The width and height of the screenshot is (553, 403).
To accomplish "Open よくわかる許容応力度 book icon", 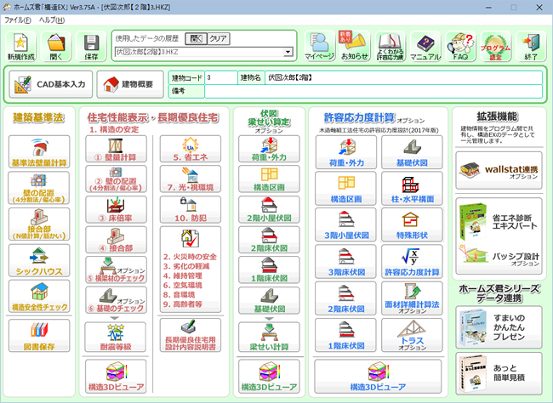I will coord(390,46).
